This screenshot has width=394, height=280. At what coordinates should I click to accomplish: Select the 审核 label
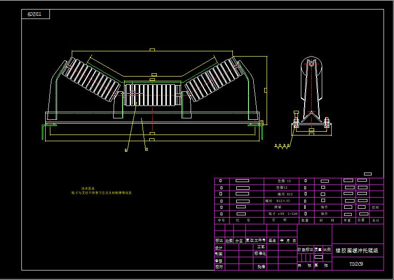(x=219, y=261)
